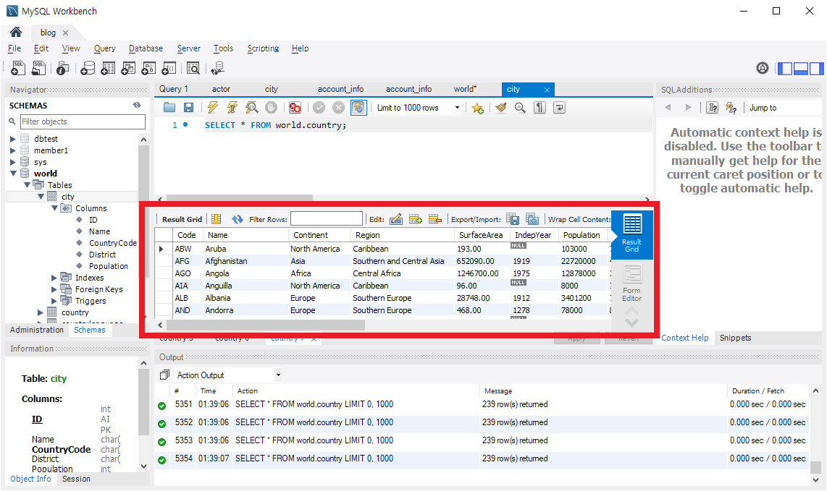
Task: Switch to Session info tab
Action: tap(76, 479)
